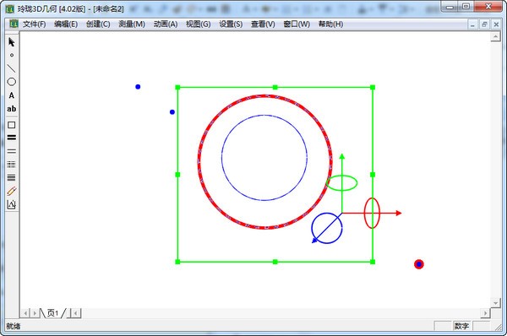The image size is (507, 336).
Task: Open the 设置(S) menu
Action: (231, 24)
